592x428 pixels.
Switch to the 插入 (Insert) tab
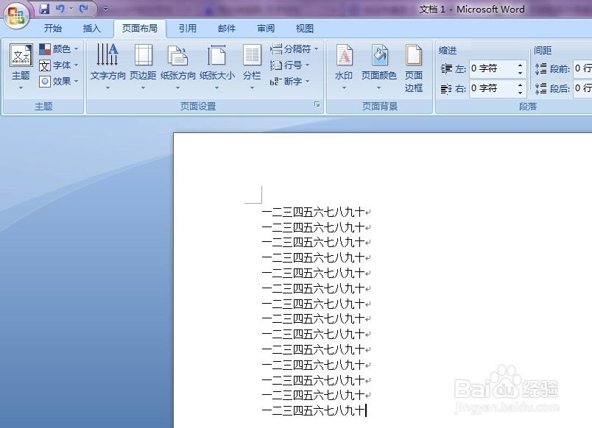pyautogui.click(x=92, y=28)
